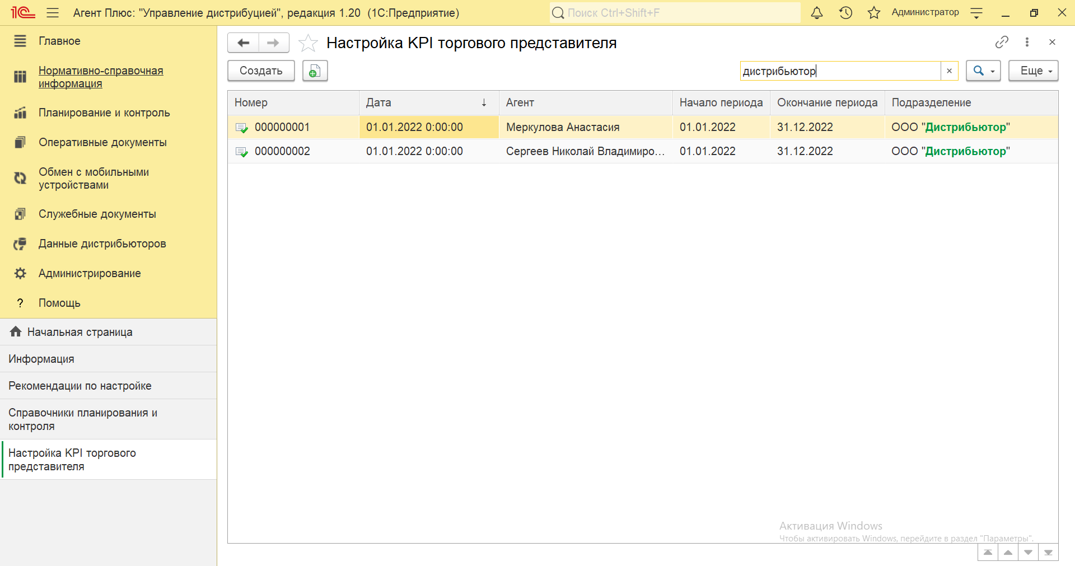
Task: Click the Агент column header
Action: (586, 102)
